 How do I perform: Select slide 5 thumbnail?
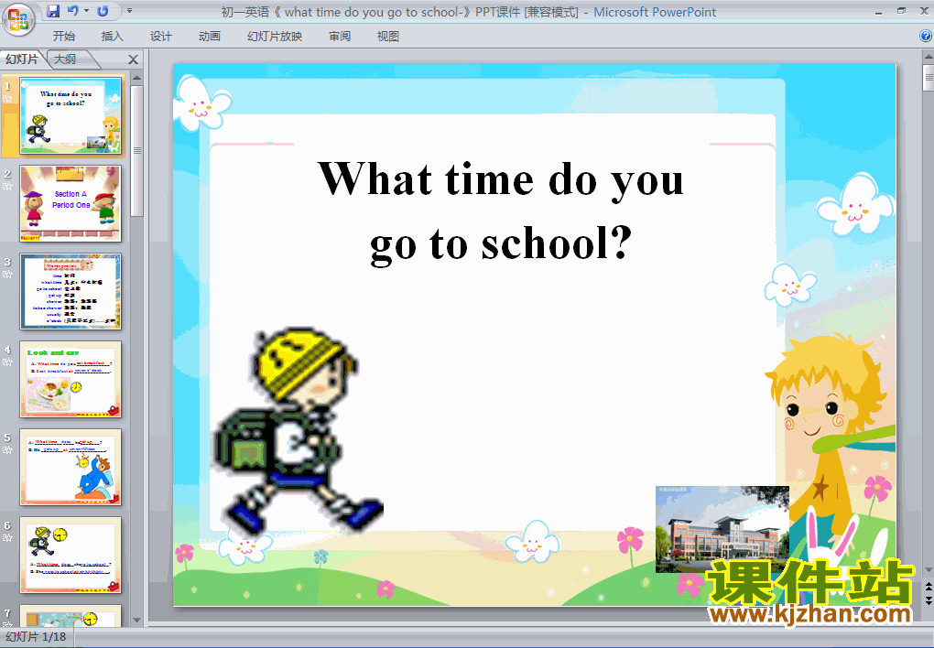(x=71, y=467)
